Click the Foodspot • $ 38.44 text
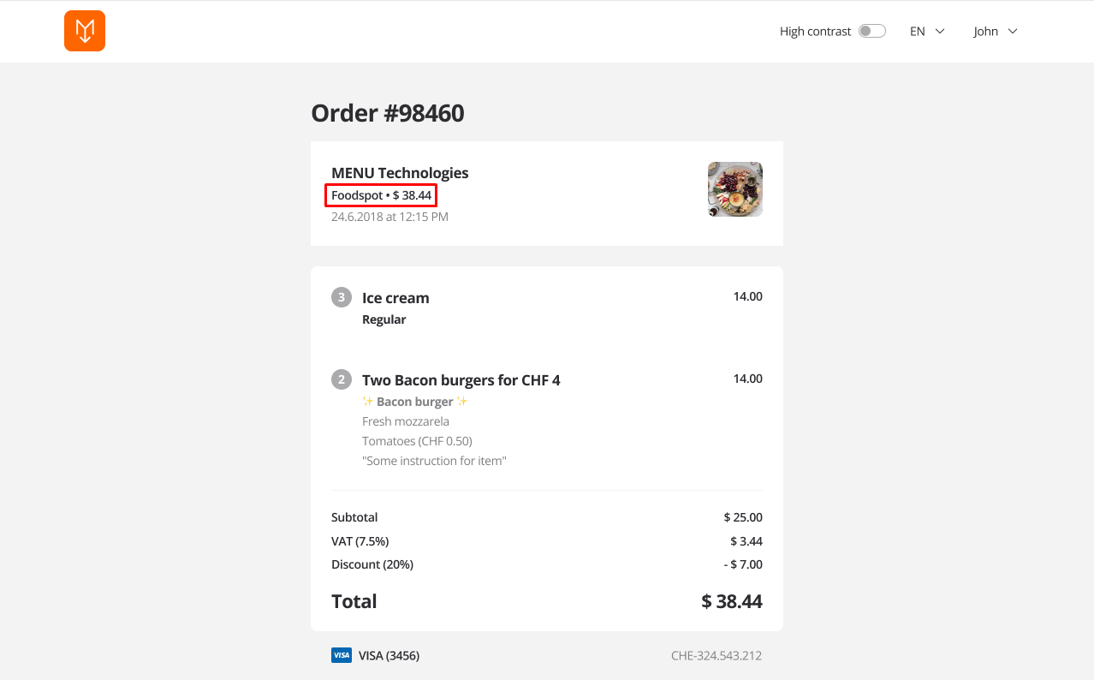The image size is (1094, 680). coord(382,195)
